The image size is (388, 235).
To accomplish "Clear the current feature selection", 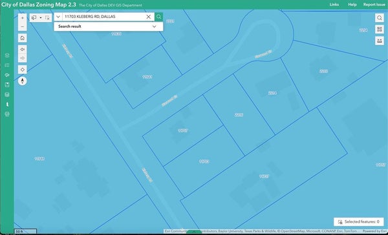I will [47, 18].
